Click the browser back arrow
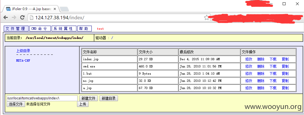 tap(5, 18)
